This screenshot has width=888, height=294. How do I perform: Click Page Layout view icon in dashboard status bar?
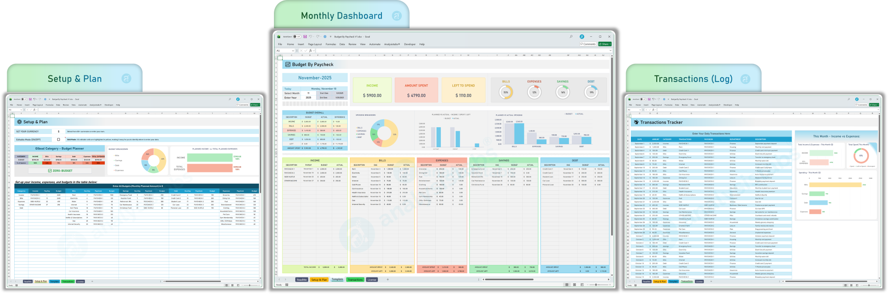(x=575, y=285)
